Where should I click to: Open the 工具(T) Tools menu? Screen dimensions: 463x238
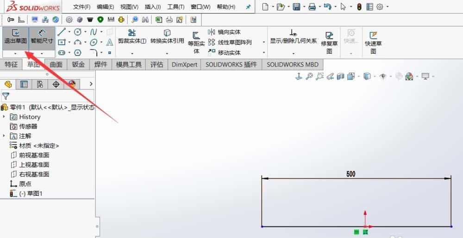pyautogui.click(x=176, y=7)
